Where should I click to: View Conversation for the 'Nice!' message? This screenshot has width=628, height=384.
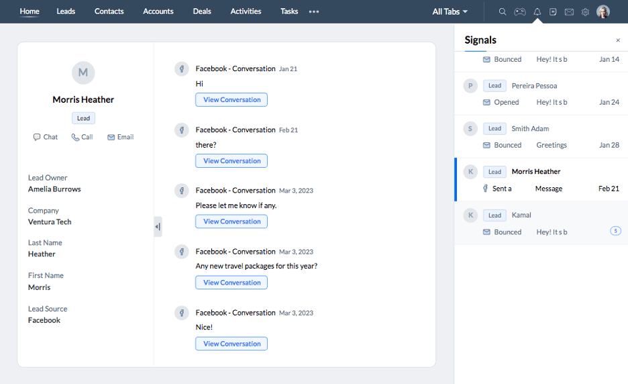[x=231, y=344]
